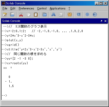Undock the Scilab Console panel
The height and width of the screenshot is (107, 109).
click(101, 21)
